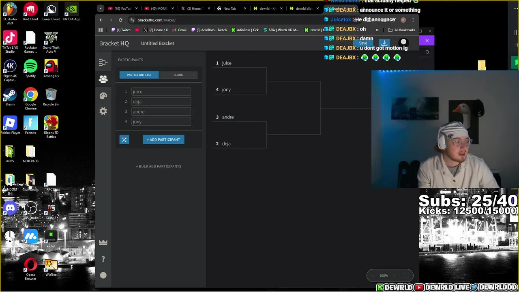Expand All Bookmarks folder

tap(401, 30)
